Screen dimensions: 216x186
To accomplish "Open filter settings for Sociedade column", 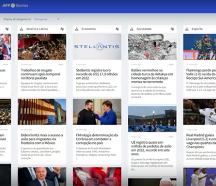I will (172, 29).
